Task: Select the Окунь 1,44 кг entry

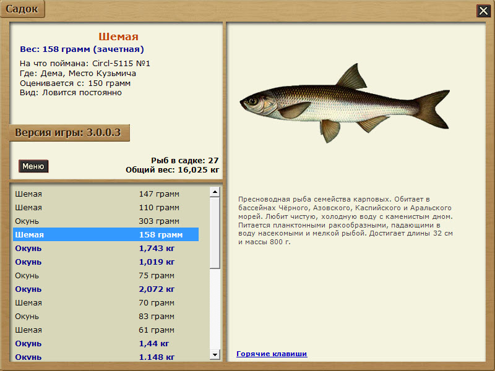Action: [x=106, y=344]
